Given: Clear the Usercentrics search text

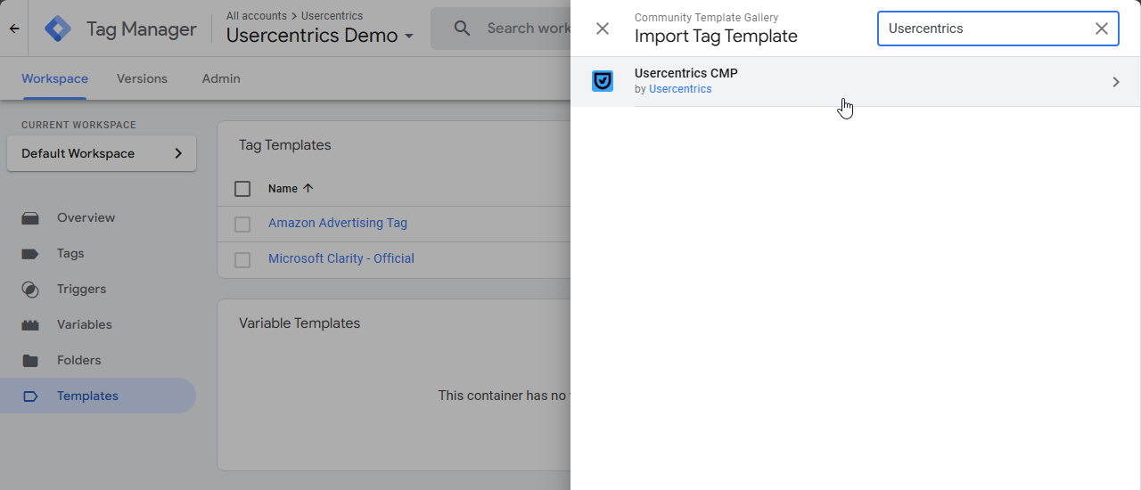Looking at the screenshot, I should (x=1102, y=29).
